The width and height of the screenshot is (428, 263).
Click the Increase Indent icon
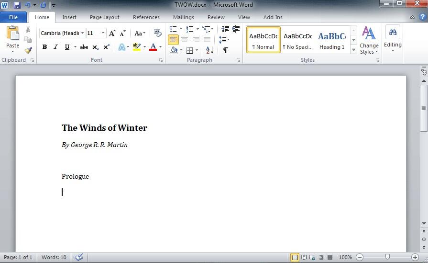(x=236, y=29)
